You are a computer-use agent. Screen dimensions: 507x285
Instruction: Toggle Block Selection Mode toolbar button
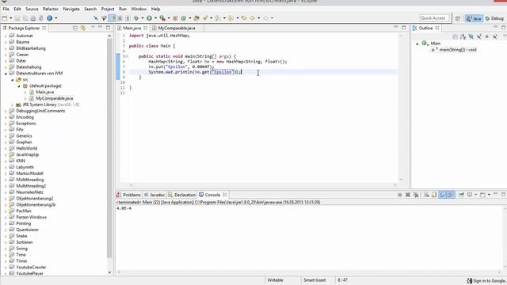click(120, 18)
